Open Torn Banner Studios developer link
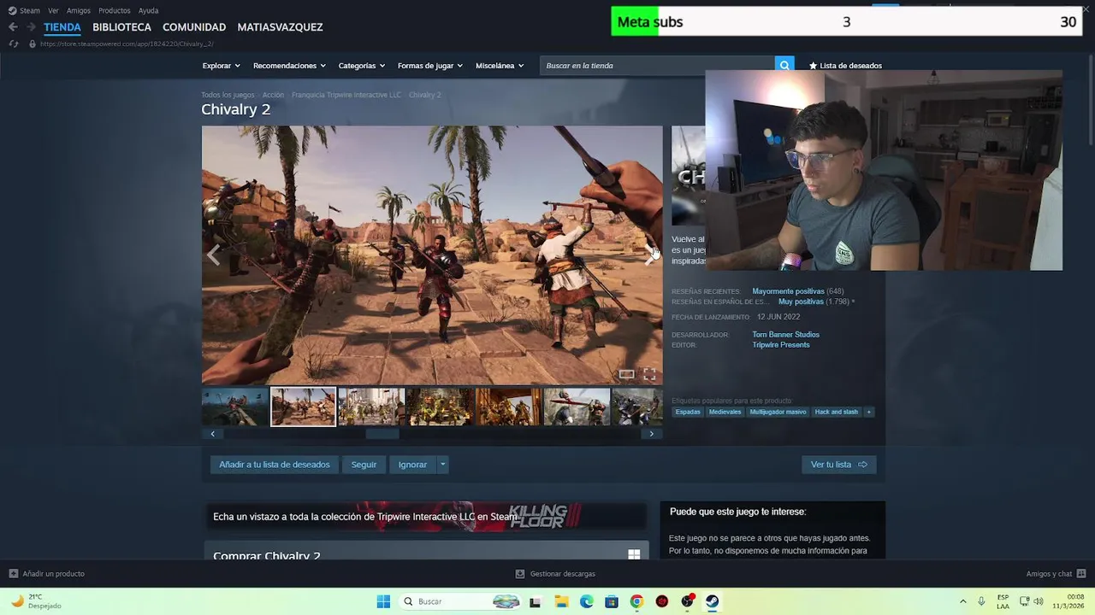The image size is (1095, 615). 785,335
